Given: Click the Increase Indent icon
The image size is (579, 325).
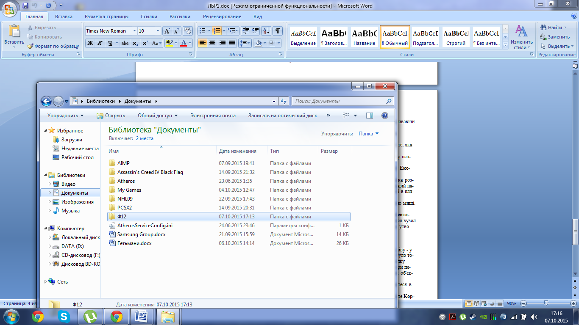Looking at the screenshot, I should 255,31.
